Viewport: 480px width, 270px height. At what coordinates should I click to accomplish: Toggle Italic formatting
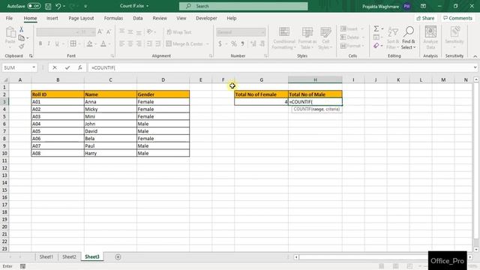click(49, 44)
